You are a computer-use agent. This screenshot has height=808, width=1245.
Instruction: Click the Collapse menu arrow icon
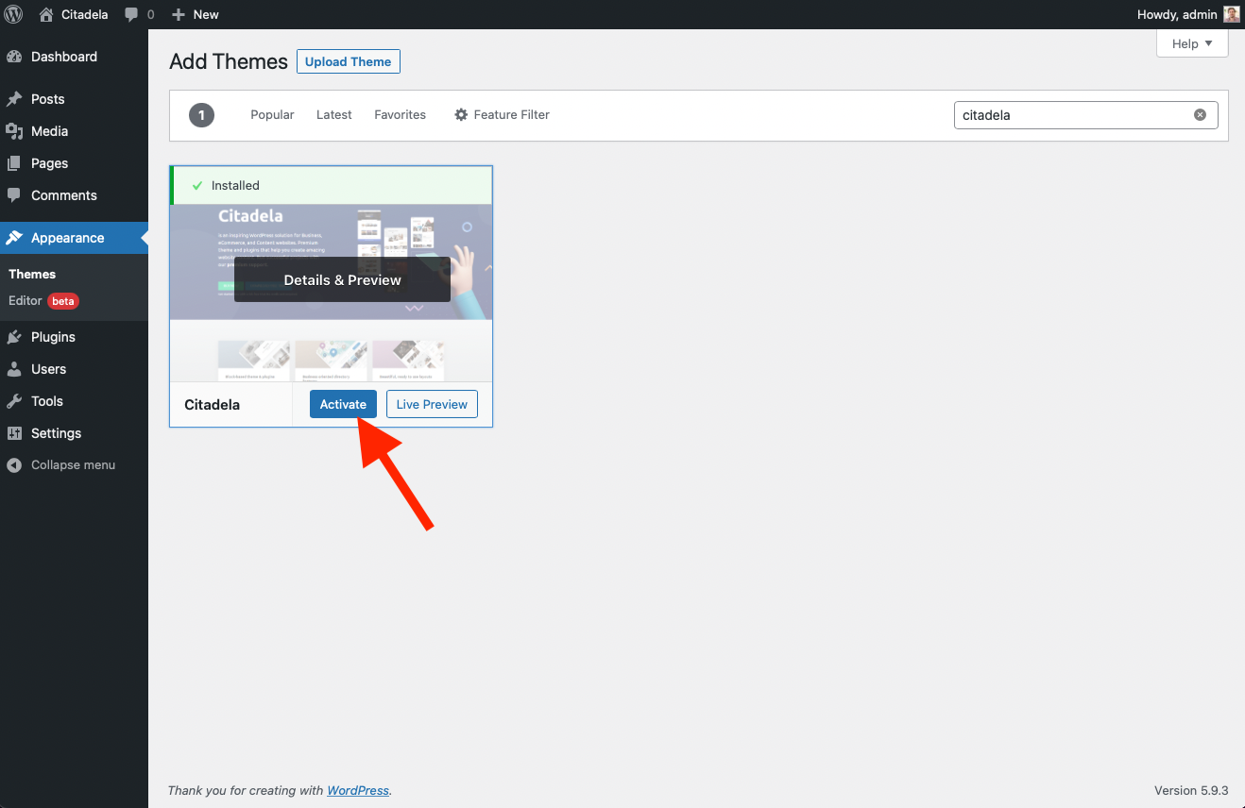click(14, 465)
